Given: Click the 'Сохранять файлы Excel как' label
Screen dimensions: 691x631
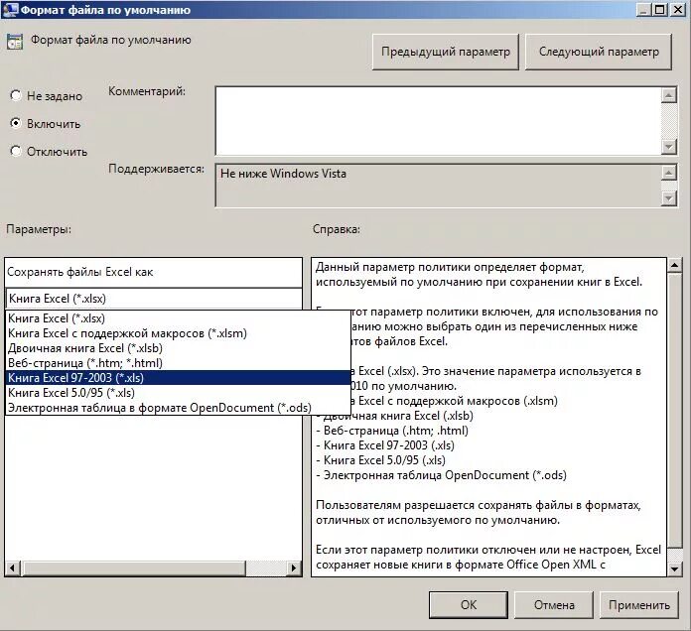Looking at the screenshot, I should [x=79, y=272].
